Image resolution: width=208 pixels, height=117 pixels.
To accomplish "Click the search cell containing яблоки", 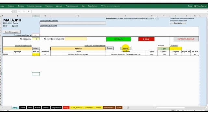I will [78, 48].
